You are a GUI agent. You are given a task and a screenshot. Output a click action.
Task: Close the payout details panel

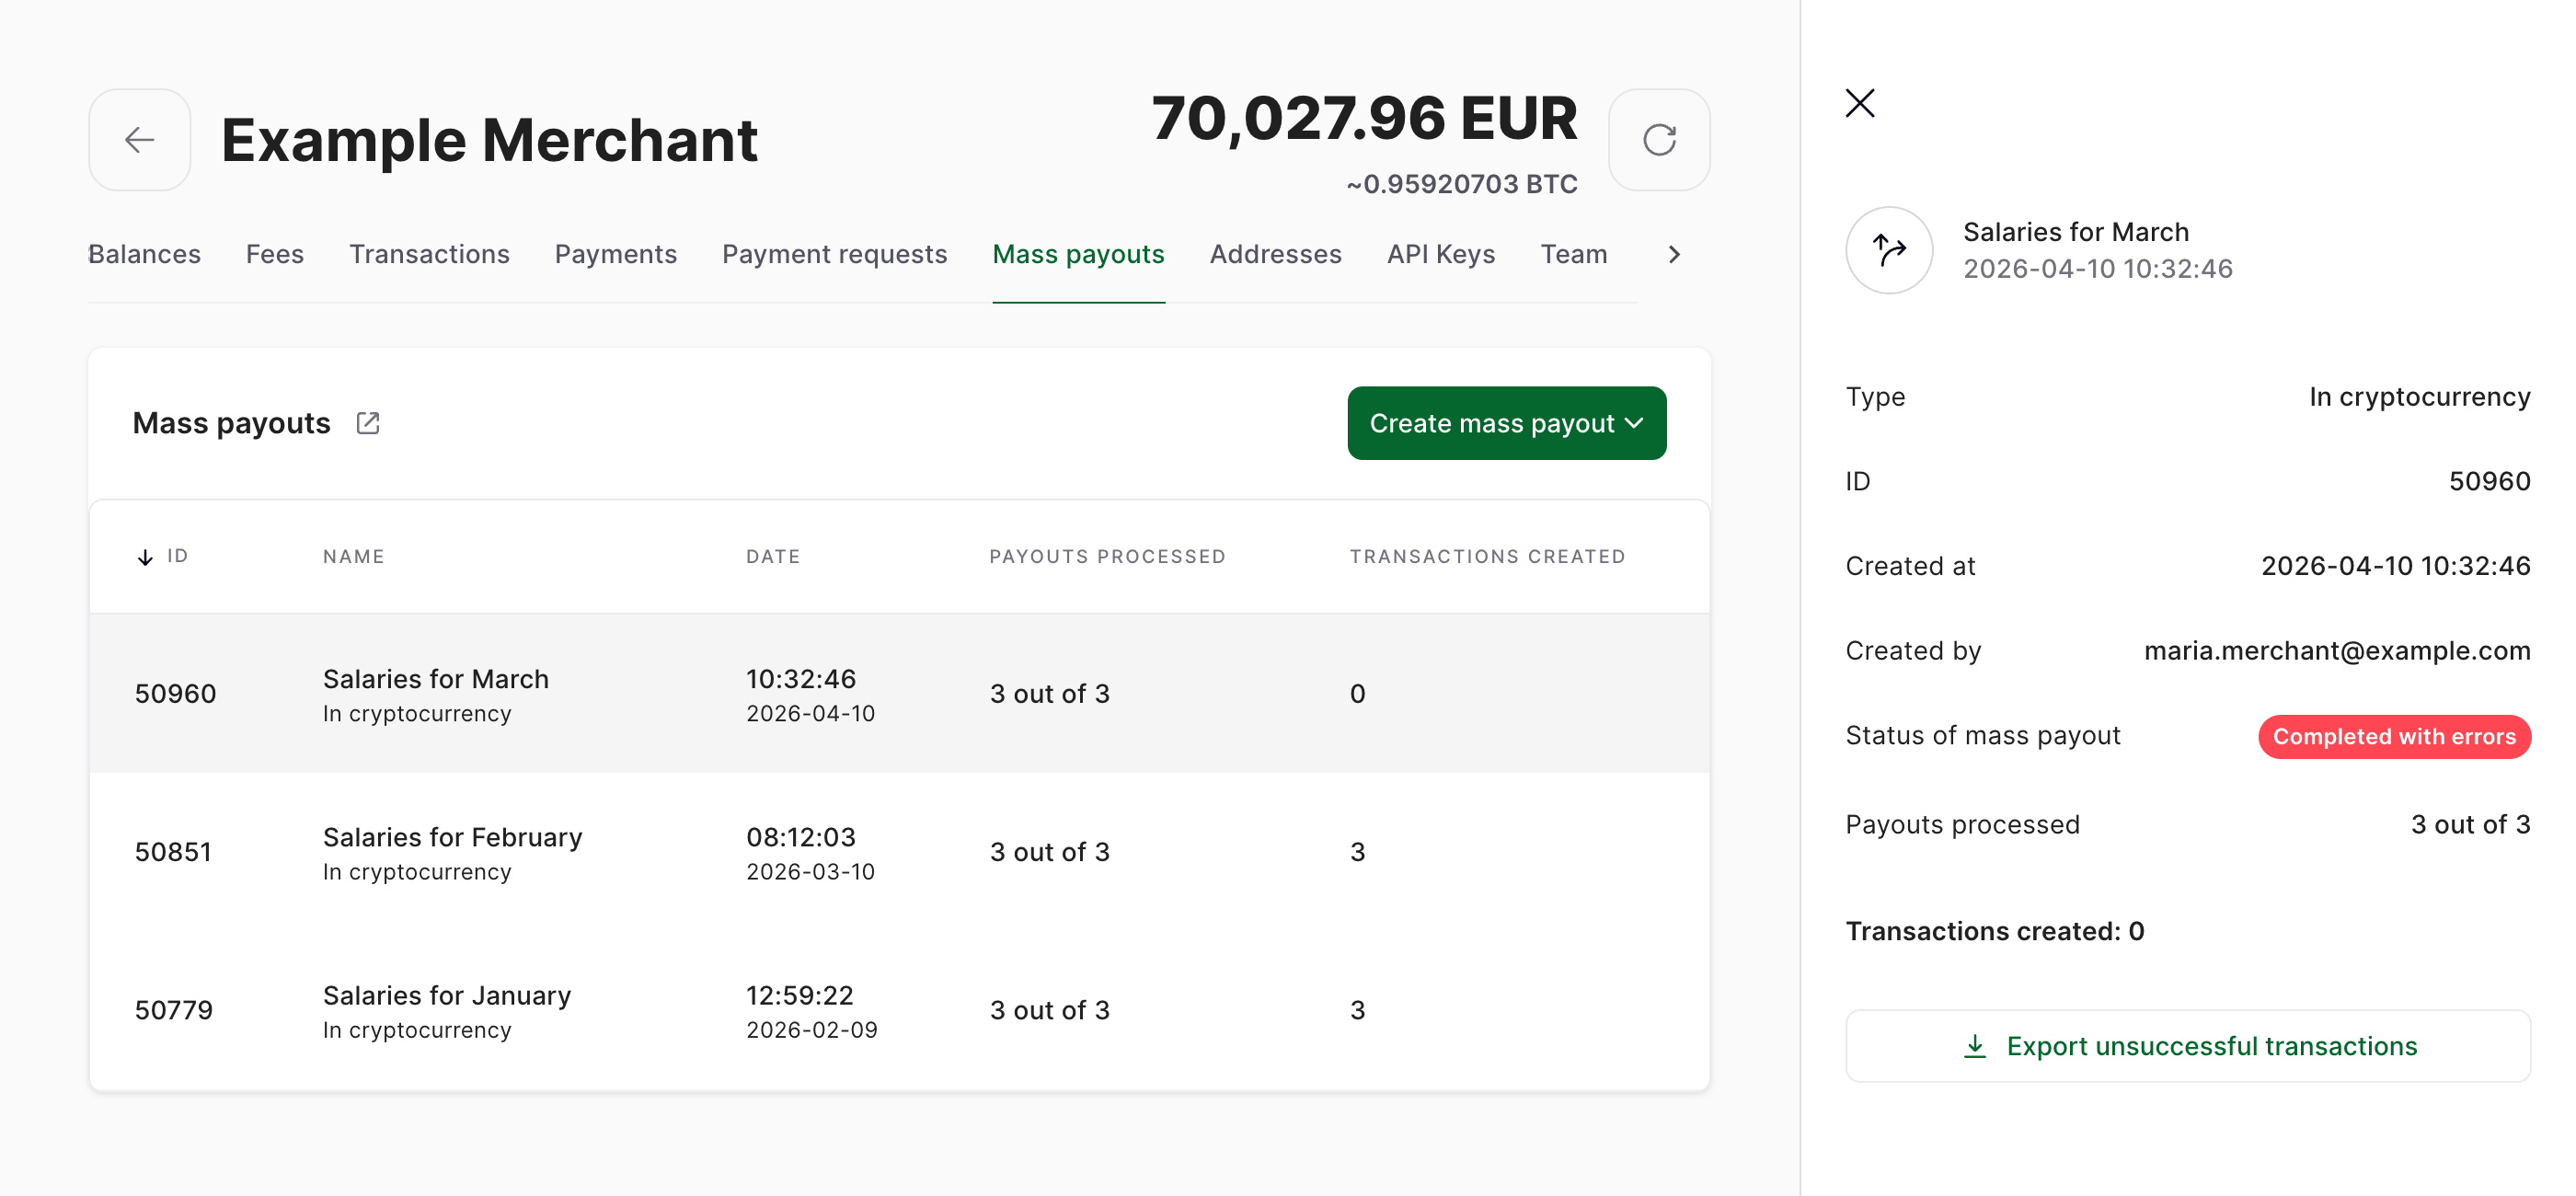tap(1859, 103)
